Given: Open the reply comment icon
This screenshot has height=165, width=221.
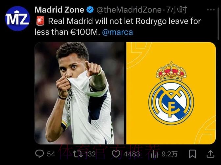Looking at the screenshot, I should tap(39, 154).
